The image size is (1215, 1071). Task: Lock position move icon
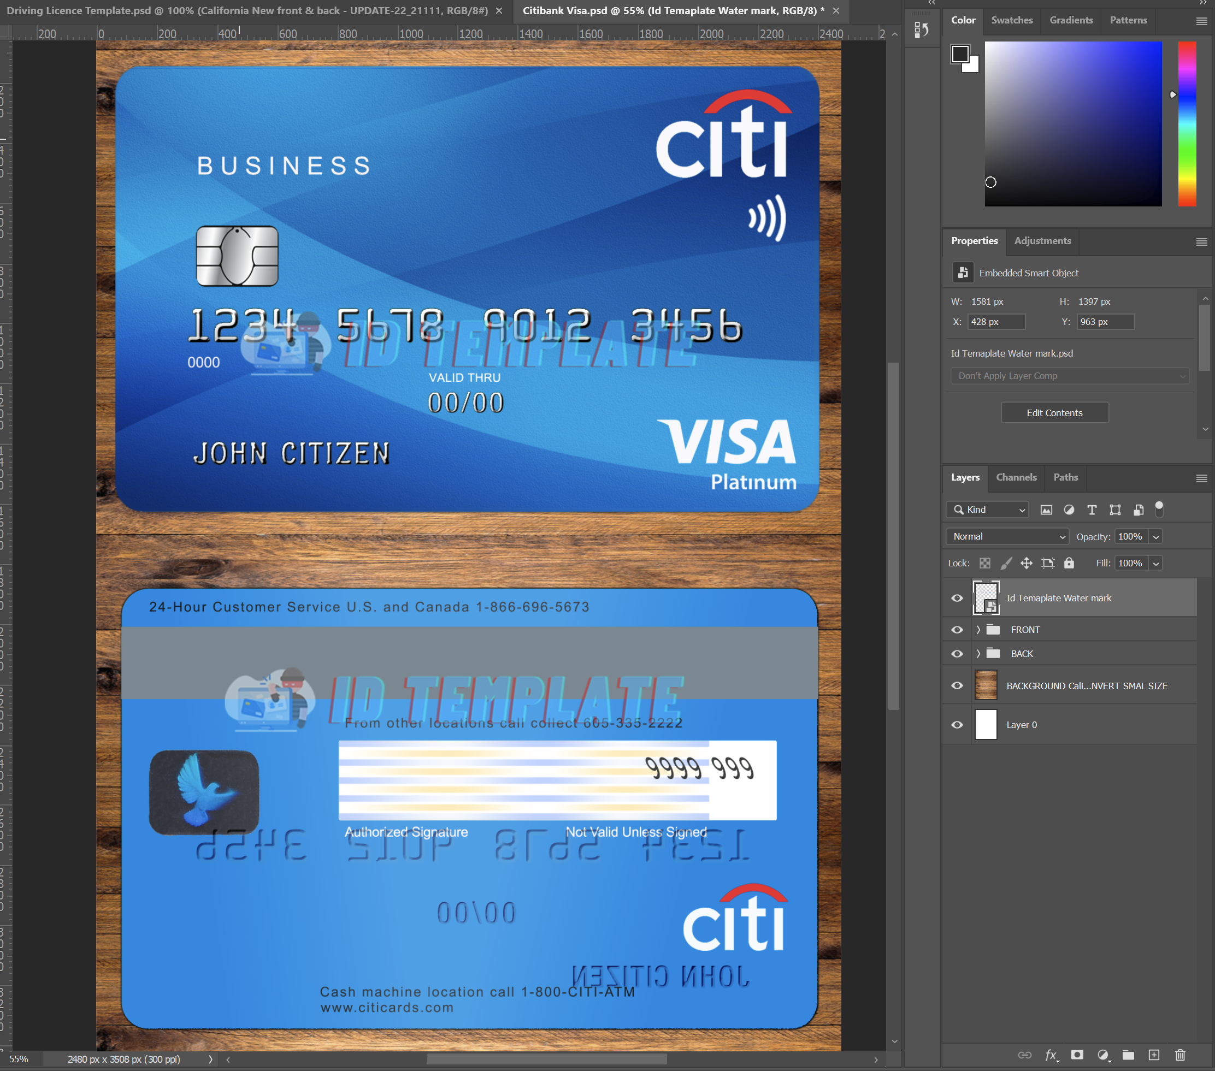[1027, 563]
